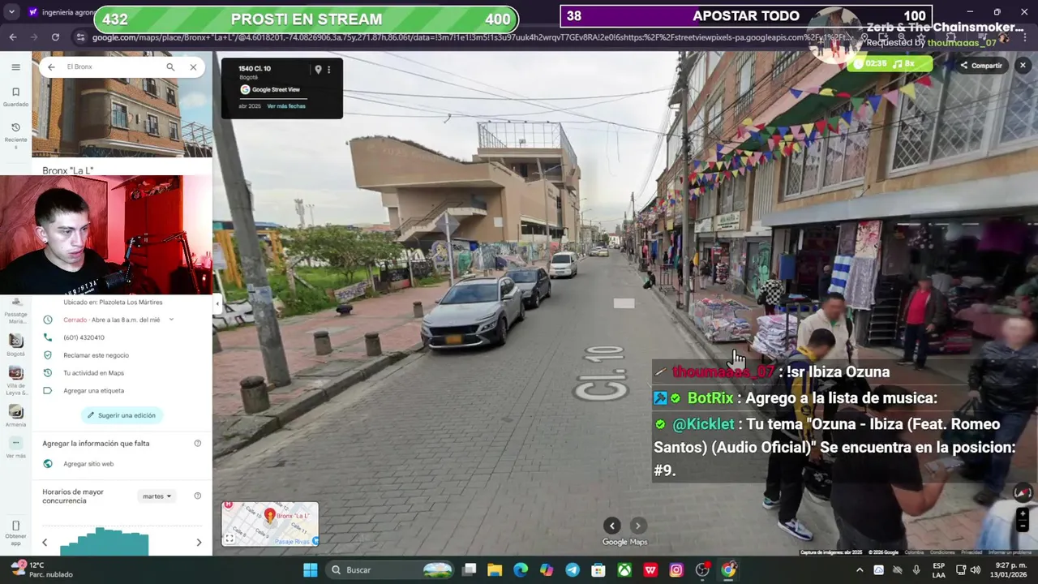Open help icon for Horarios de mayor concurrencia
This screenshot has width=1038, height=584.
198,496
